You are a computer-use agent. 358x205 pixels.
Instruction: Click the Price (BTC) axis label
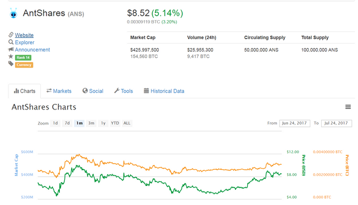coord(347,165)
